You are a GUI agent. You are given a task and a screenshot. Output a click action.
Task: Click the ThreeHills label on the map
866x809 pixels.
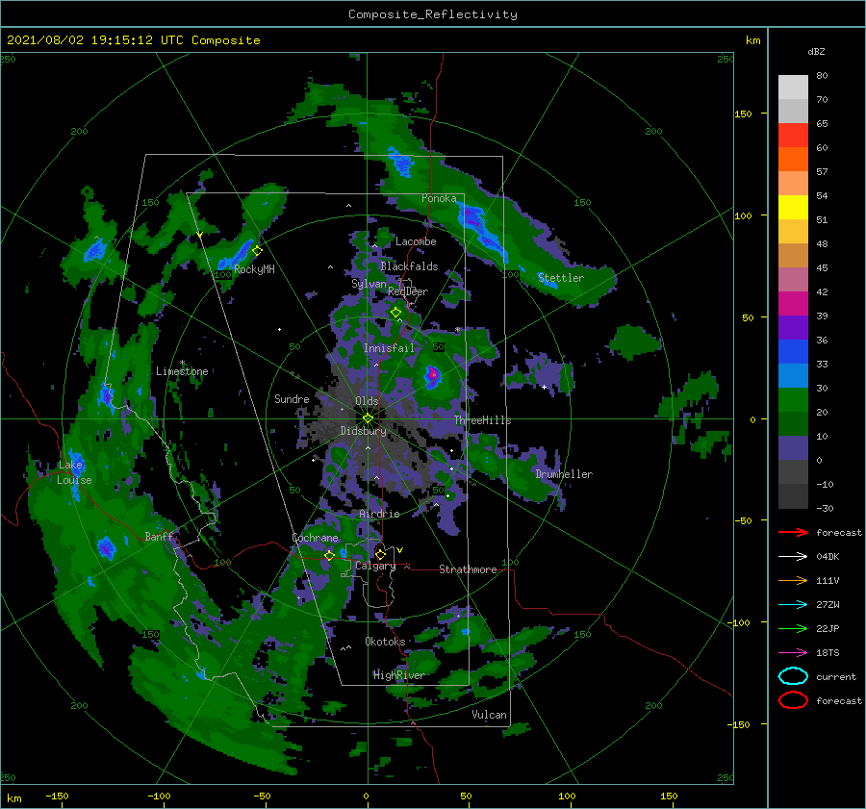coord(483,420)
